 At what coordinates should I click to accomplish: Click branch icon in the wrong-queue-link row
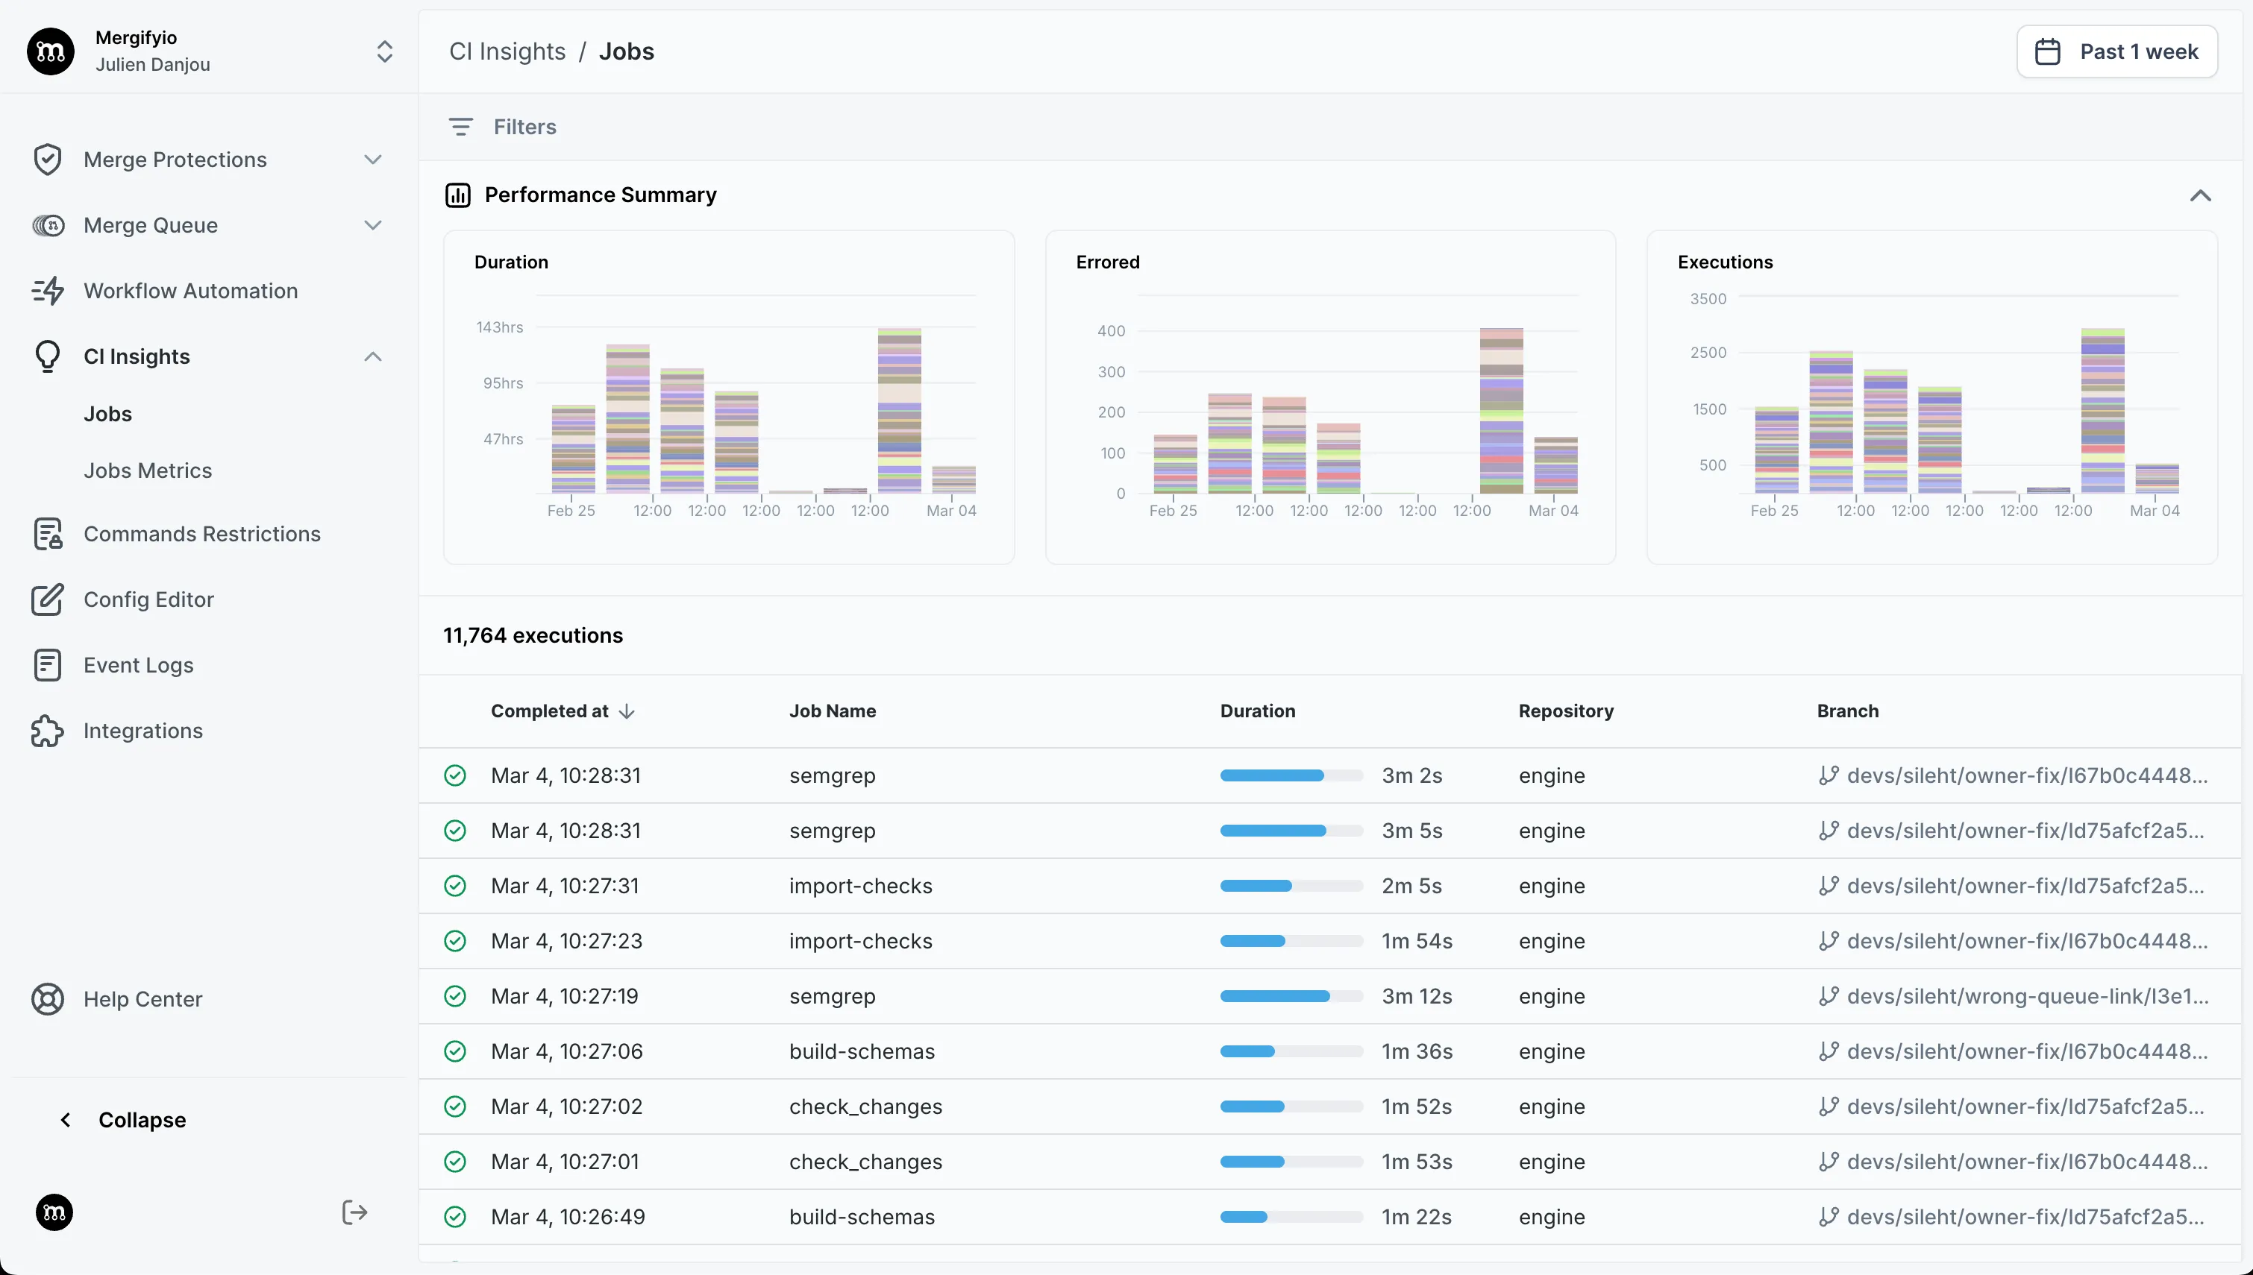[1829, 997]
